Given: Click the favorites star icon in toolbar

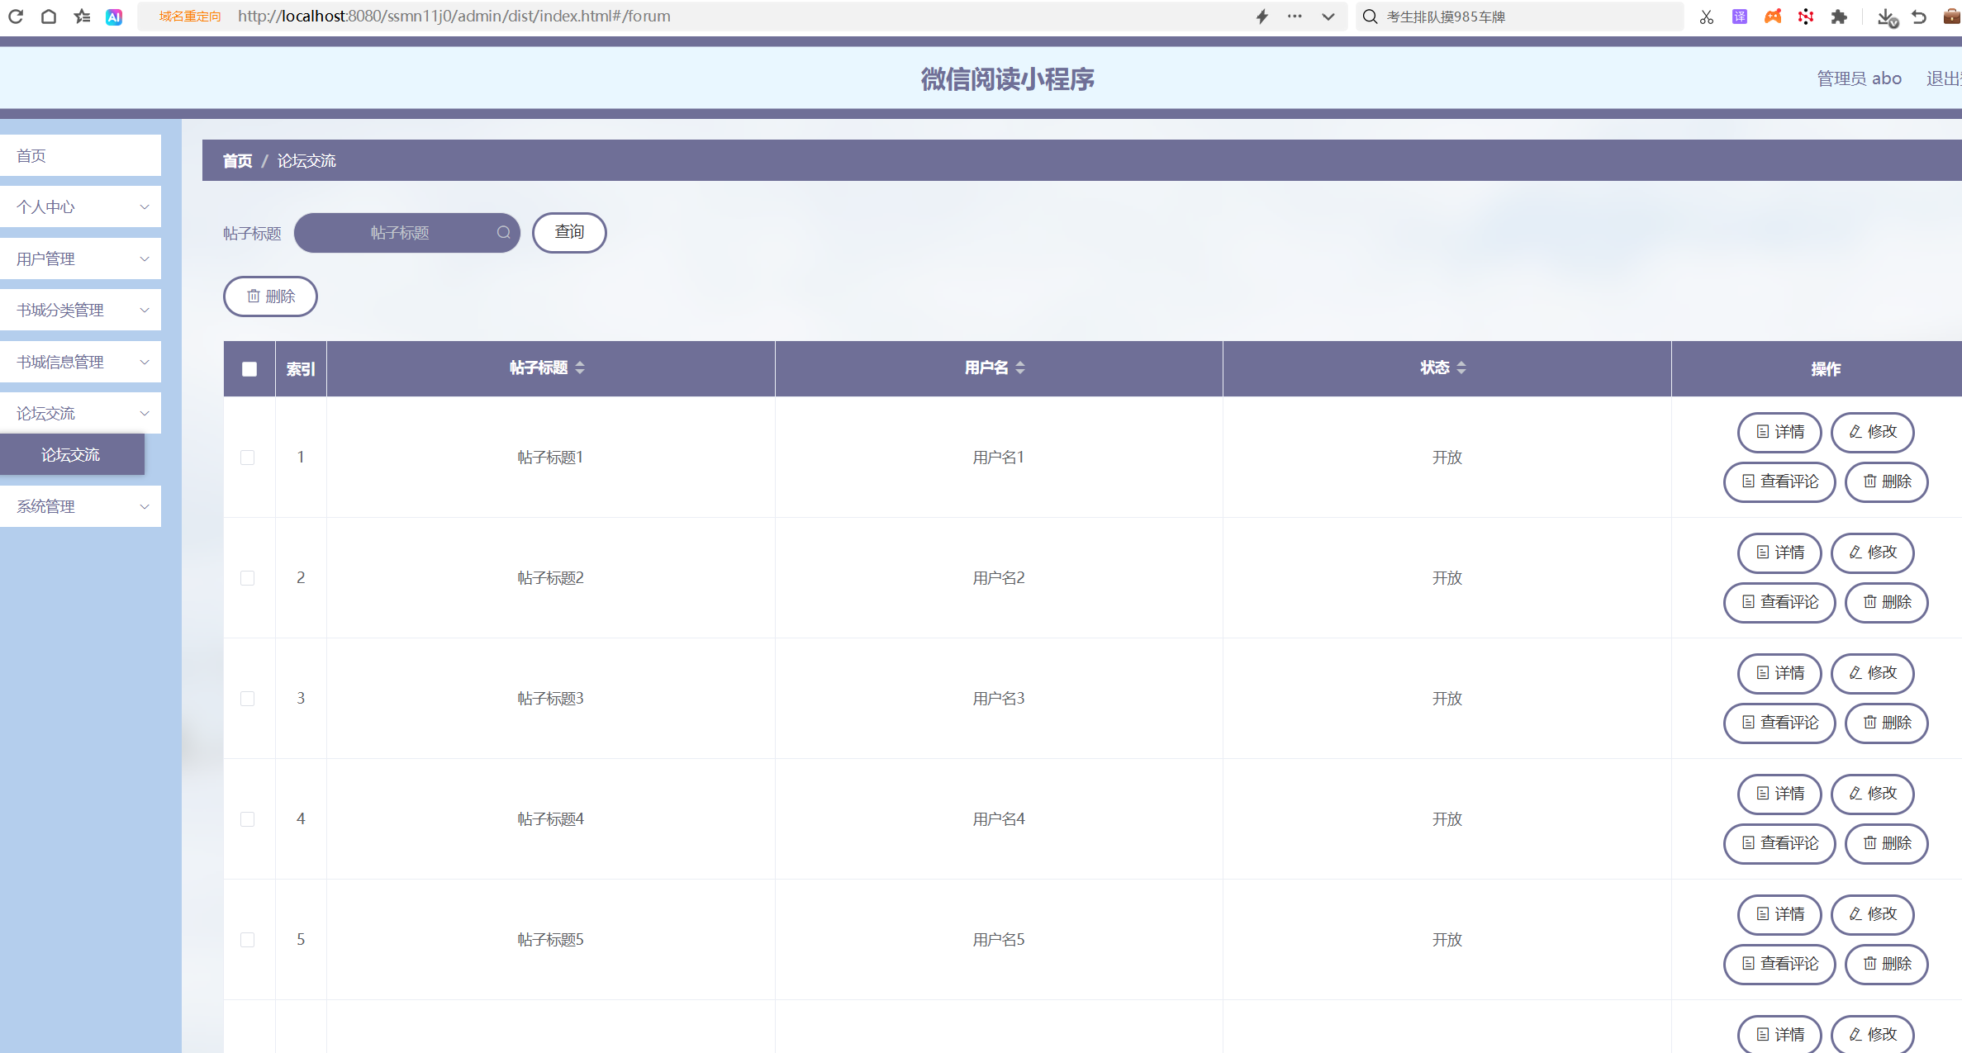Looking at the screenshot, I should (82, 17).
